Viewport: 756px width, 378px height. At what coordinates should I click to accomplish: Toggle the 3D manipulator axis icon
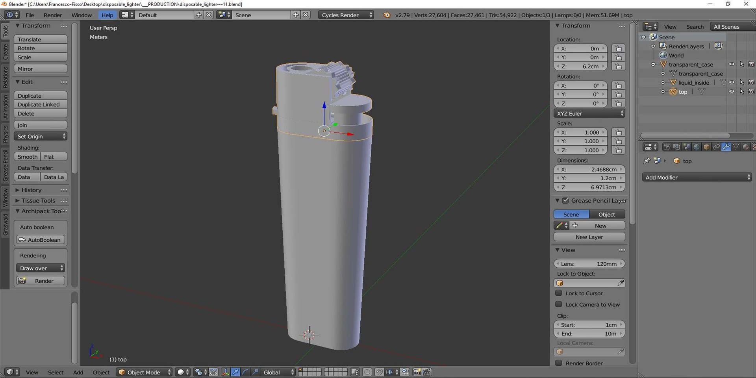pos(226,372)
